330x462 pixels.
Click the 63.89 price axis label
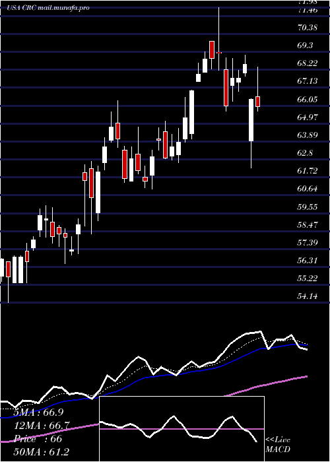[x=308, y=135]
